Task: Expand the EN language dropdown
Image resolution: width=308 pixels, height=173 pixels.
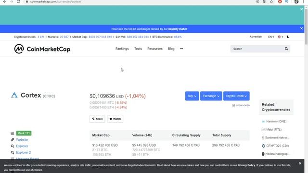Action: pyautogui.click(x=271, y=37)
